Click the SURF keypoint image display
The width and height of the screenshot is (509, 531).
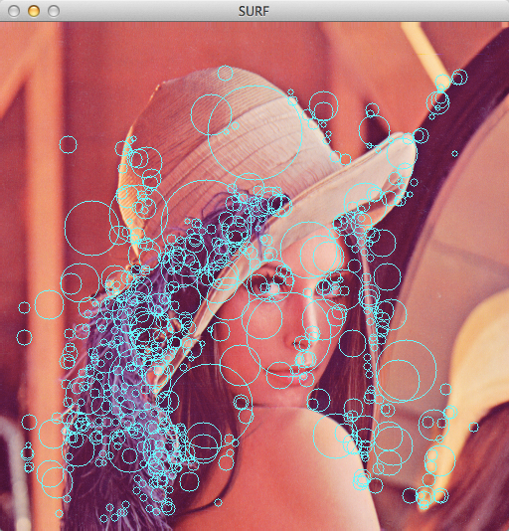[254, 276]
